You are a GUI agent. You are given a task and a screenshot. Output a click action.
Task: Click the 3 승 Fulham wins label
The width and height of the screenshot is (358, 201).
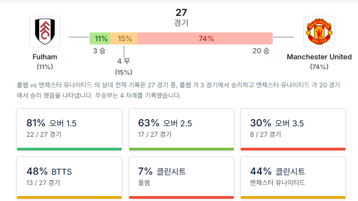pos(99,51)
